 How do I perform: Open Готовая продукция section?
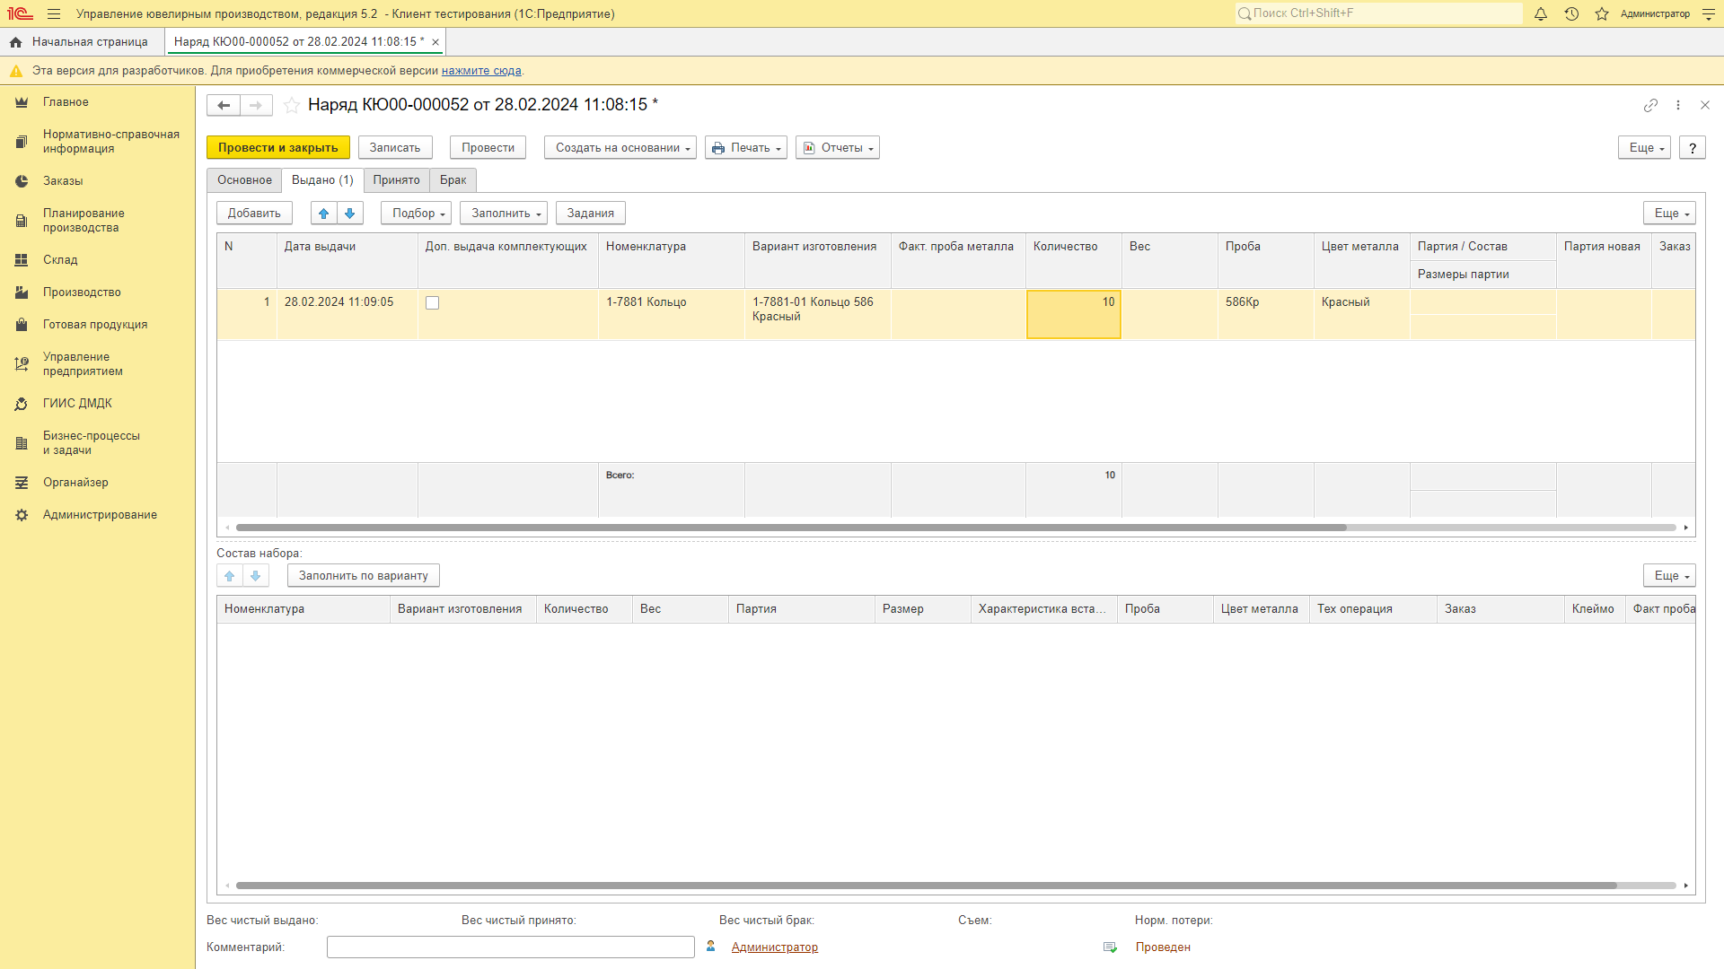coord(95,325)
